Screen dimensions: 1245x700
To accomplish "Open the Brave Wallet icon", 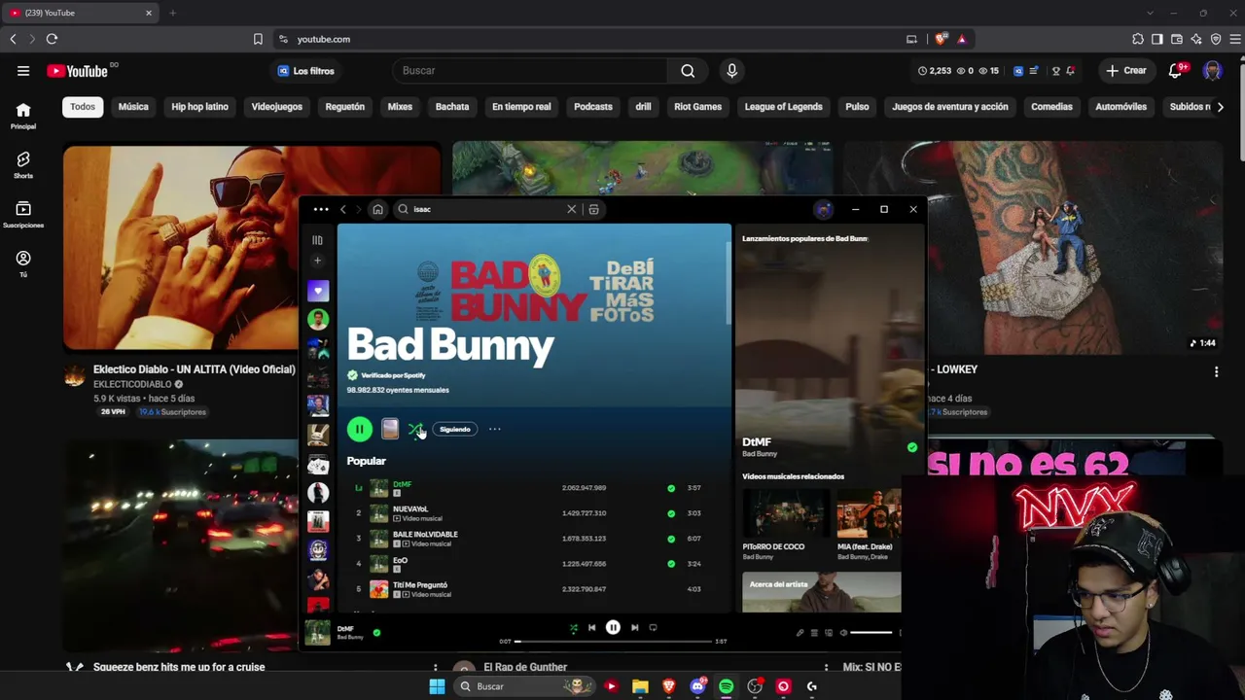I will point(1177,39).
